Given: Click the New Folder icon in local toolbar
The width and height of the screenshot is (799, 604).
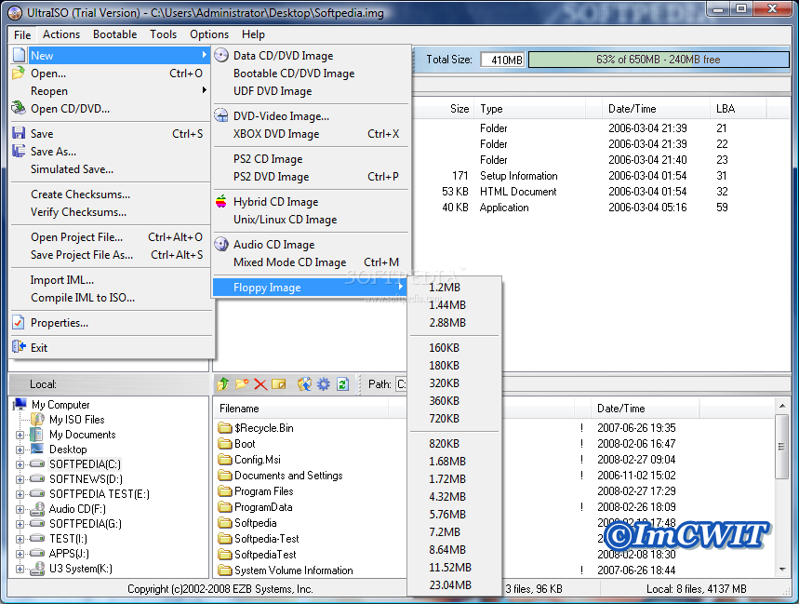Looking at the screenshot, I should [242, 383].
